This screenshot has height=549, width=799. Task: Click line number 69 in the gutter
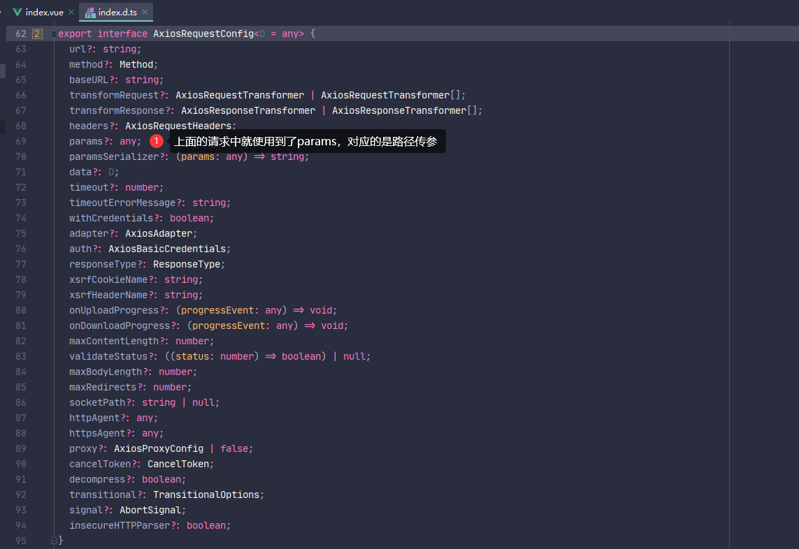(x=21, y=141)
